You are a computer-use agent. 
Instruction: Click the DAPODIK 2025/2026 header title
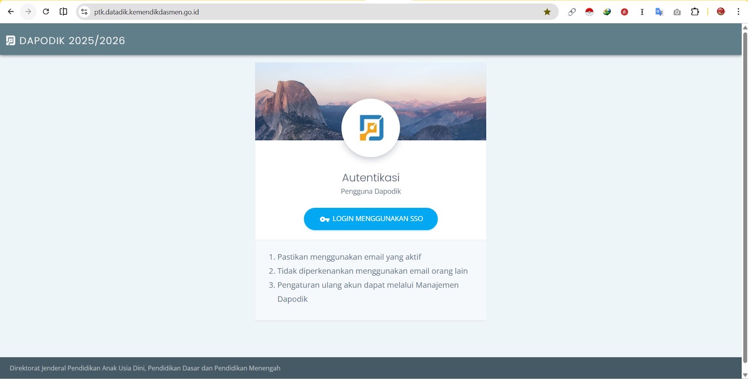(72, 41)
